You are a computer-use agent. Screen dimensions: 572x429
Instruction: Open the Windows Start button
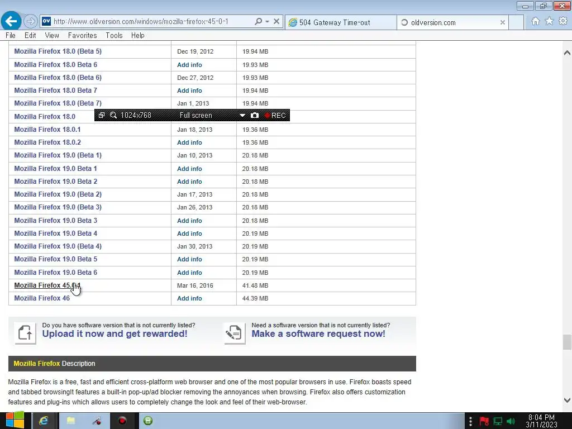pyautogui.click(x=15, y=421)
